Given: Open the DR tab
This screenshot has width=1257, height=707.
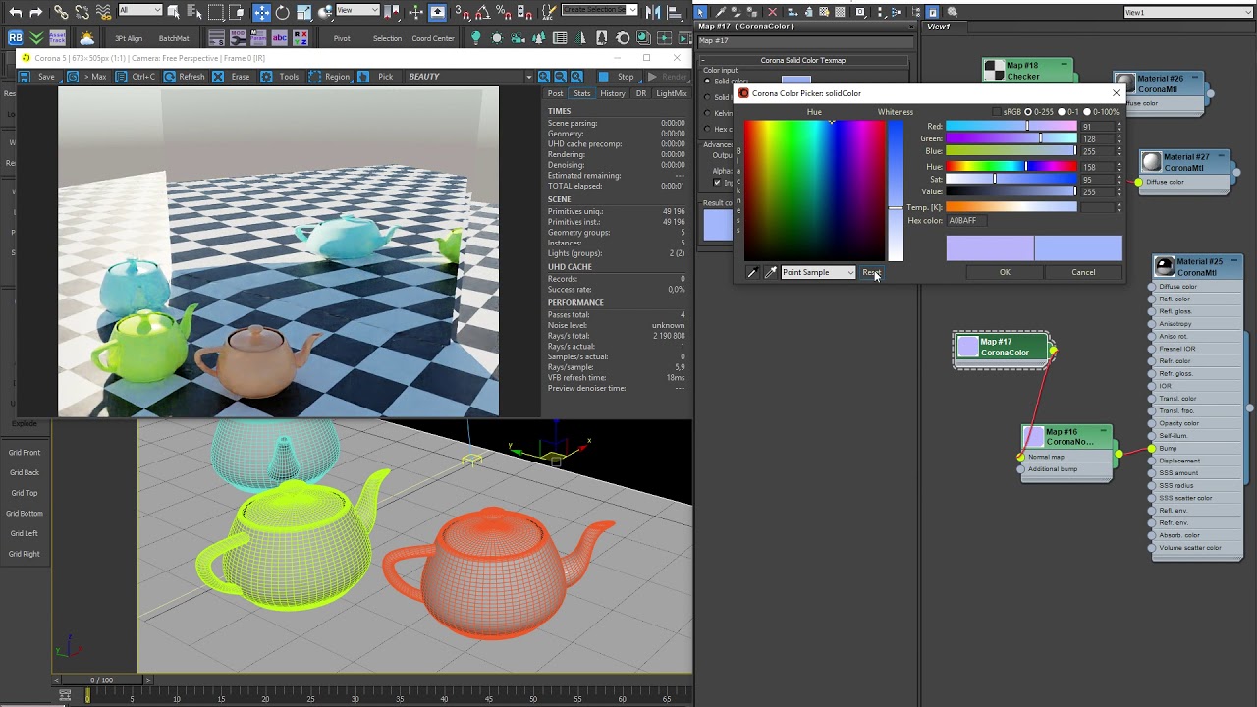Looking at the screenshot, I should 641,93.
